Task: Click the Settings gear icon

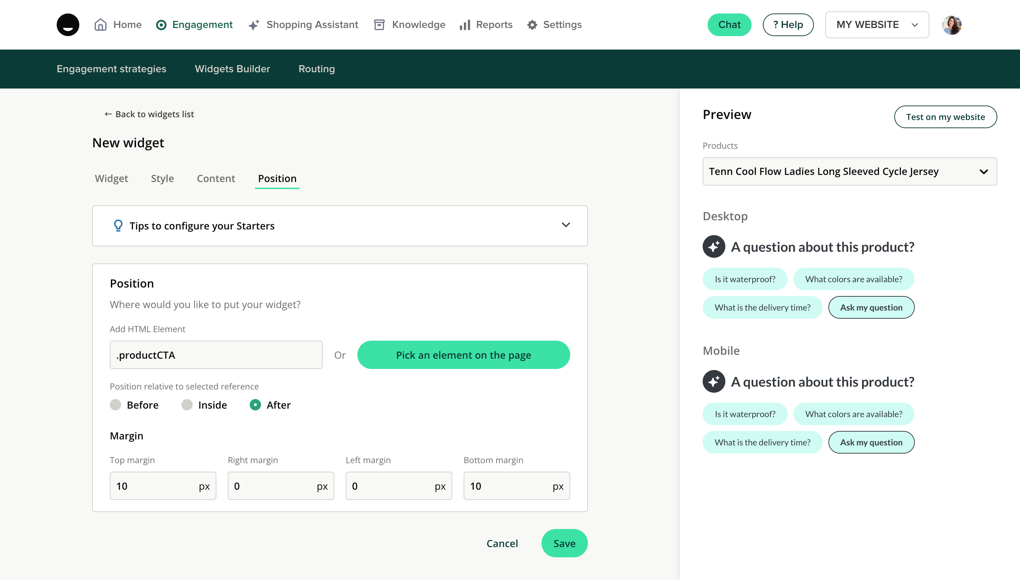Action: [x=532, y=25]
